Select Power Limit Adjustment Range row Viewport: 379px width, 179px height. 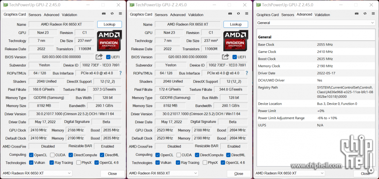click(316, 118)
